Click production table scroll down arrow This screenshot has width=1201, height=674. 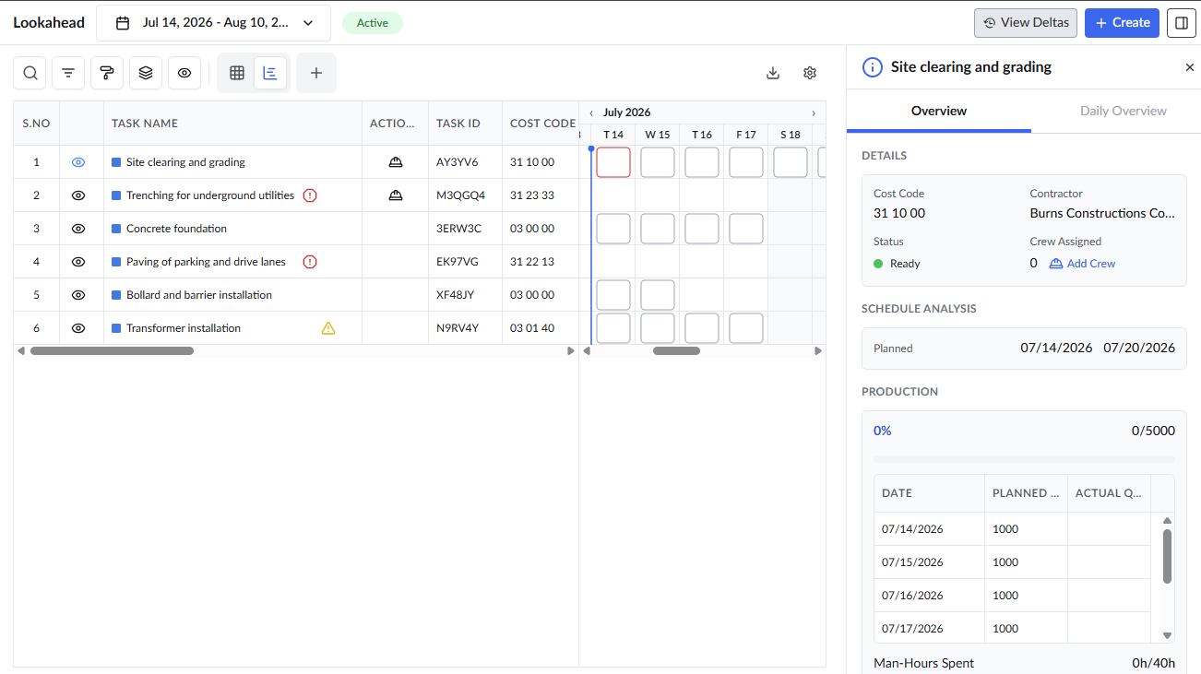(1167, 635)
